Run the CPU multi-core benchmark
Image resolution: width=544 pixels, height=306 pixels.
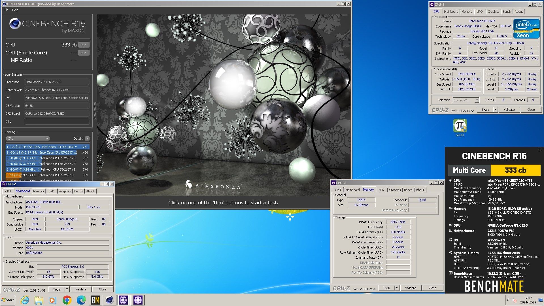pyautogui.click(x=84, y=45)
